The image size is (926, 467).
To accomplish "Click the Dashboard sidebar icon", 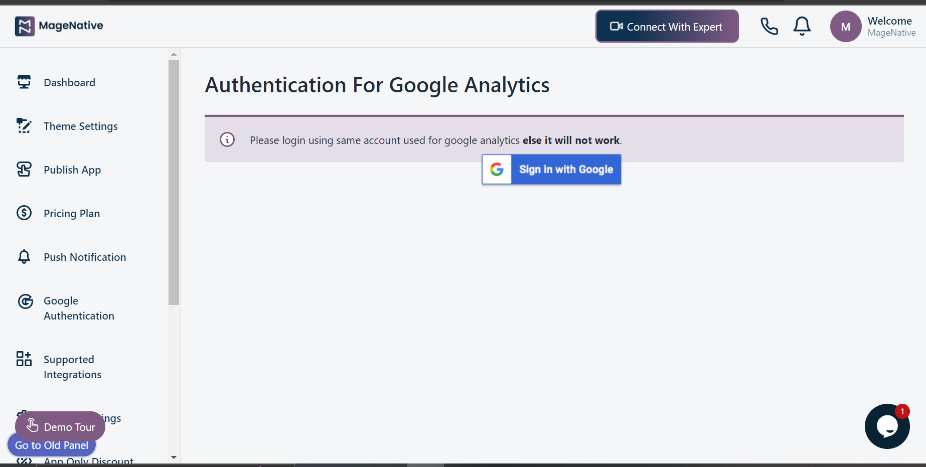I will (24, 82).
